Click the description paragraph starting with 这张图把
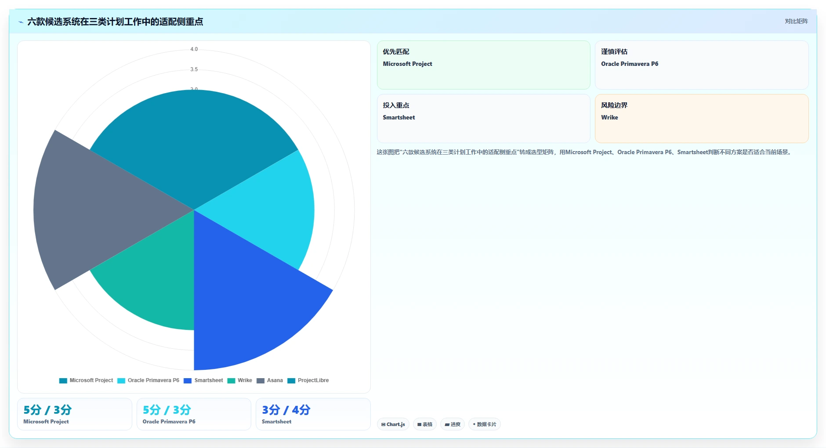The image size is (826, 448). pos(585,152)
